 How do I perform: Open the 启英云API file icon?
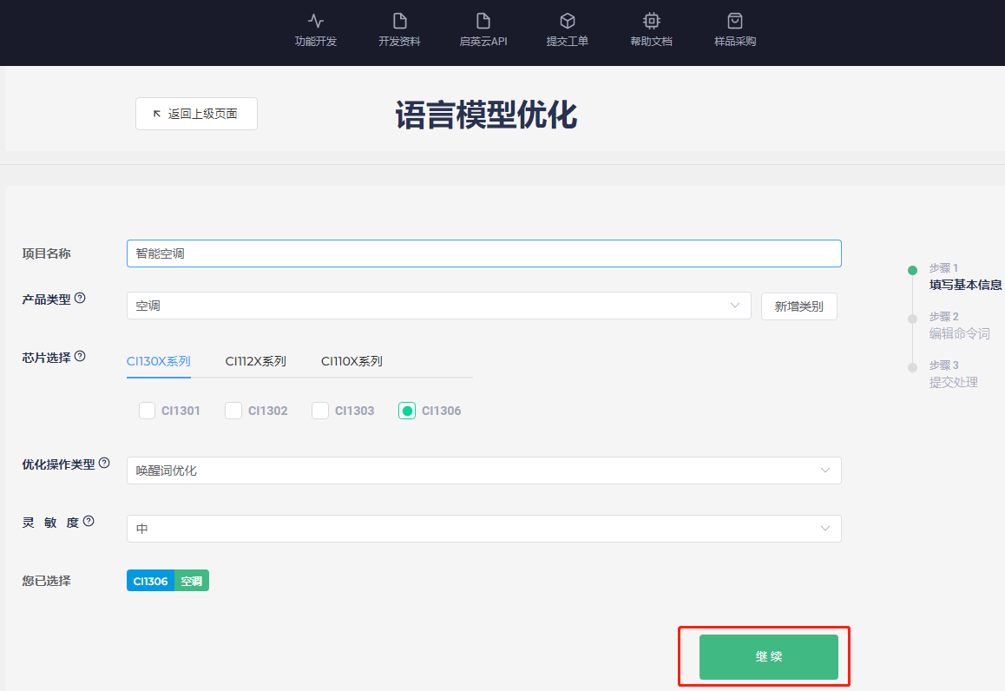point(483,21)
